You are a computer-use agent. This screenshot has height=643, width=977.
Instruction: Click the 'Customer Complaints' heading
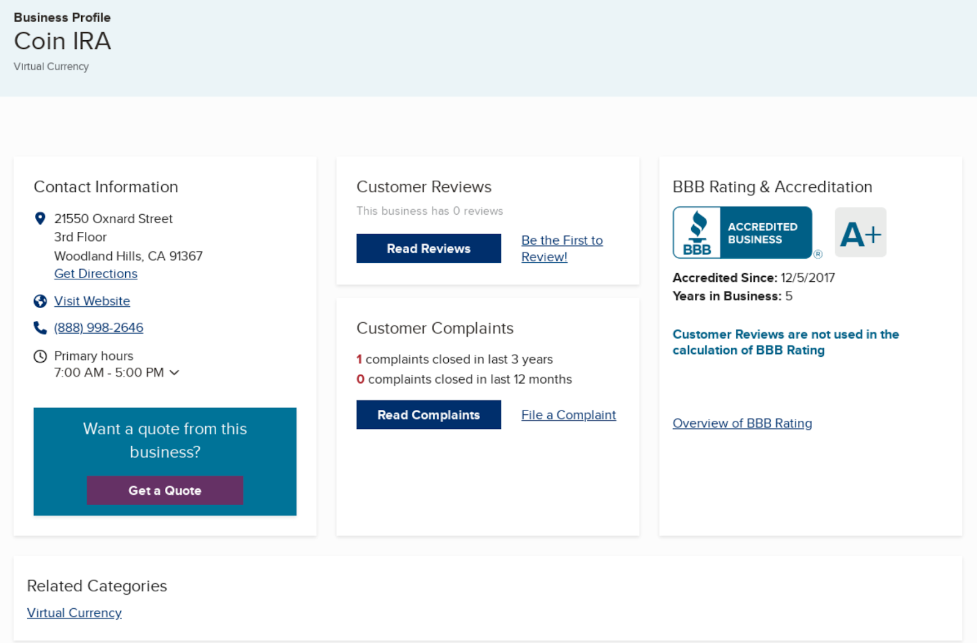(x=435, y=328)
